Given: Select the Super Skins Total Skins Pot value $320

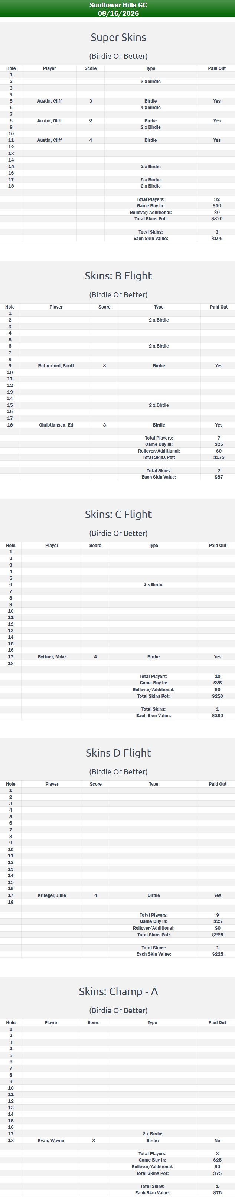Looking at the screenshot, I should [x=217, y=218].
